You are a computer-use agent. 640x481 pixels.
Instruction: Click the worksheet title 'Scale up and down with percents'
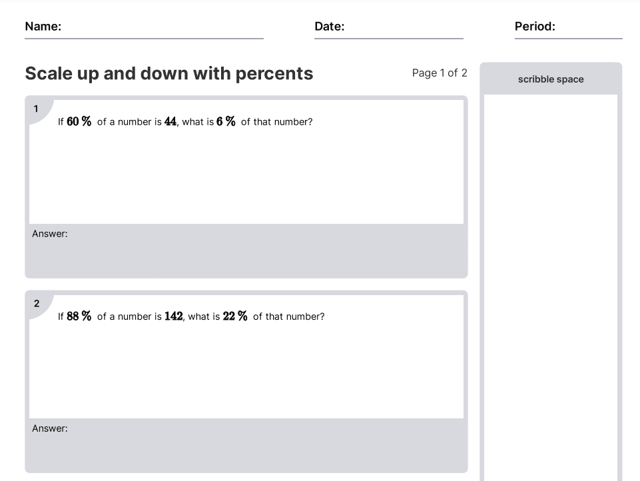tap(169, 73)
